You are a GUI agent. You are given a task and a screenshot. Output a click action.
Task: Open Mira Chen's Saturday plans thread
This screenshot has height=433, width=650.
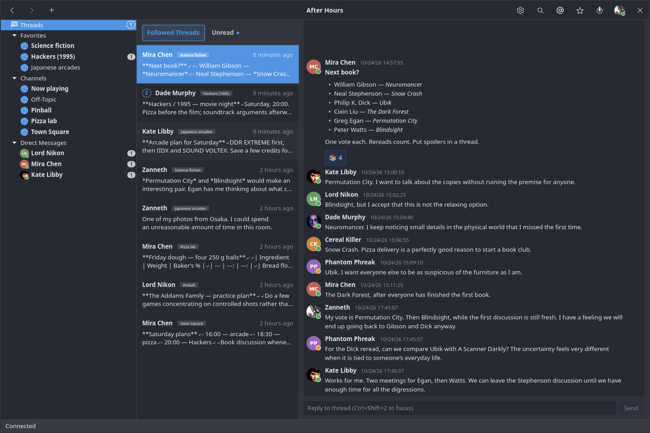(x=218, y=333)
